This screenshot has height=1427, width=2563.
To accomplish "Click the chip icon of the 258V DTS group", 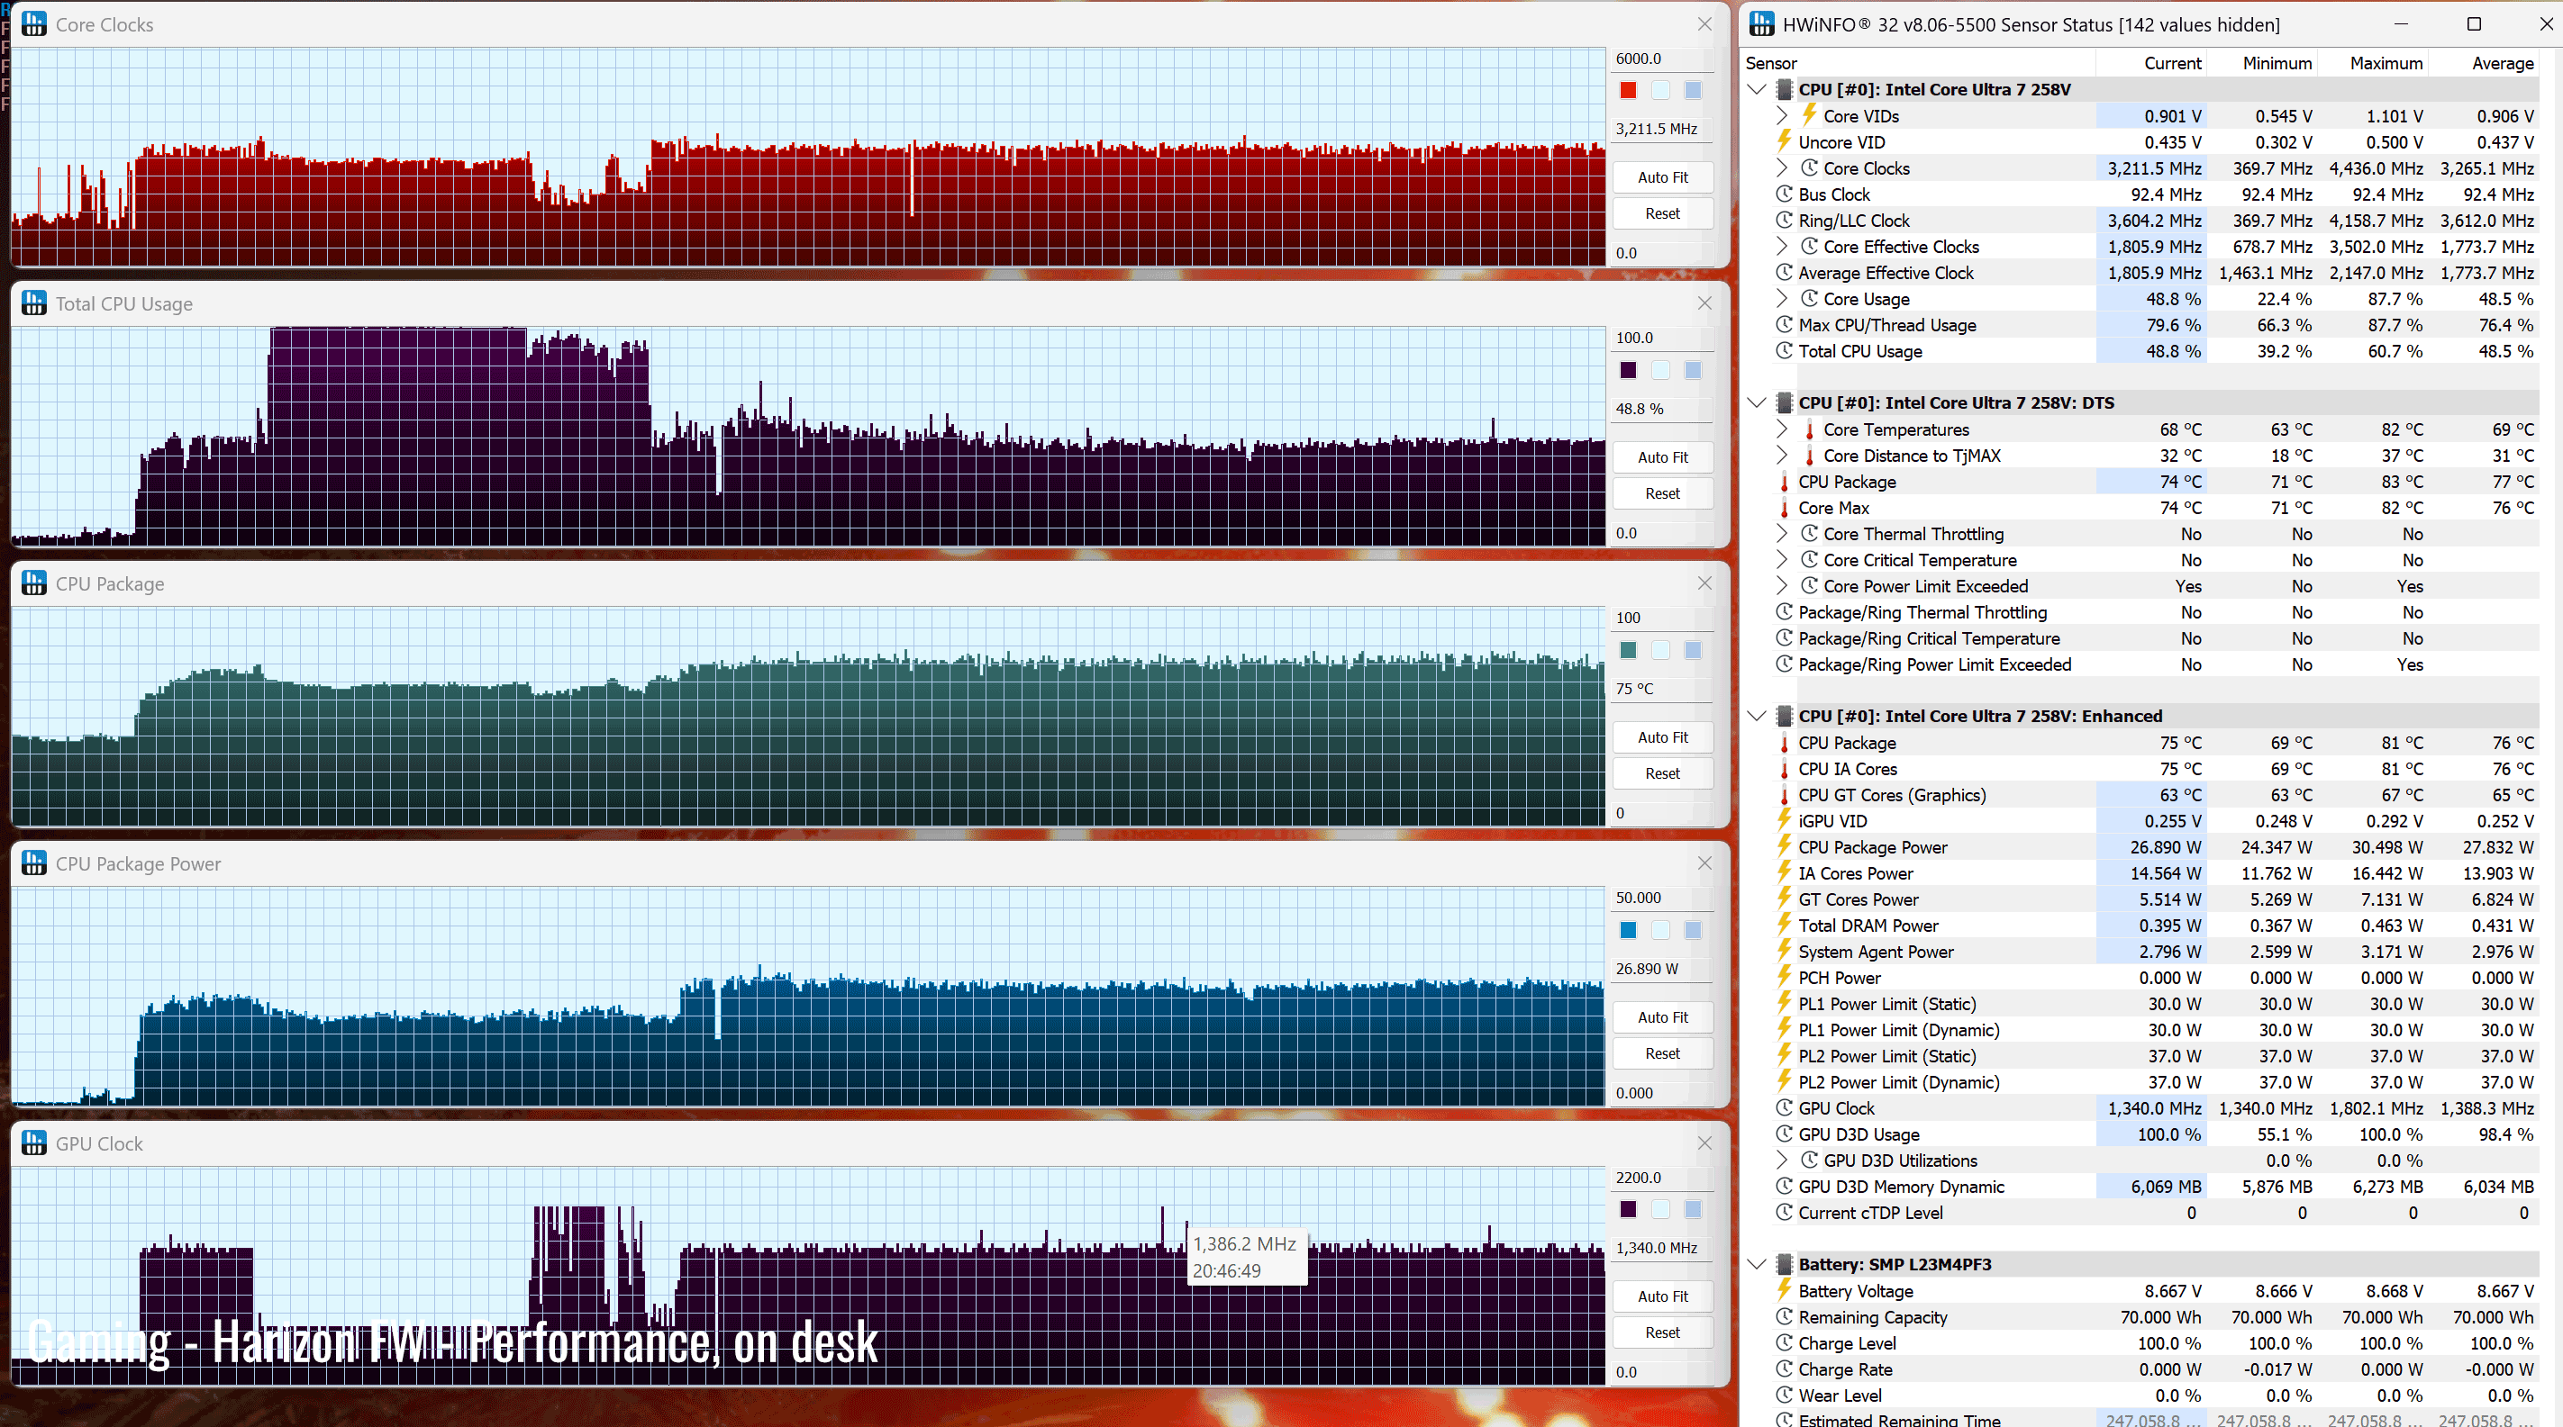I will click(1784, 402).
